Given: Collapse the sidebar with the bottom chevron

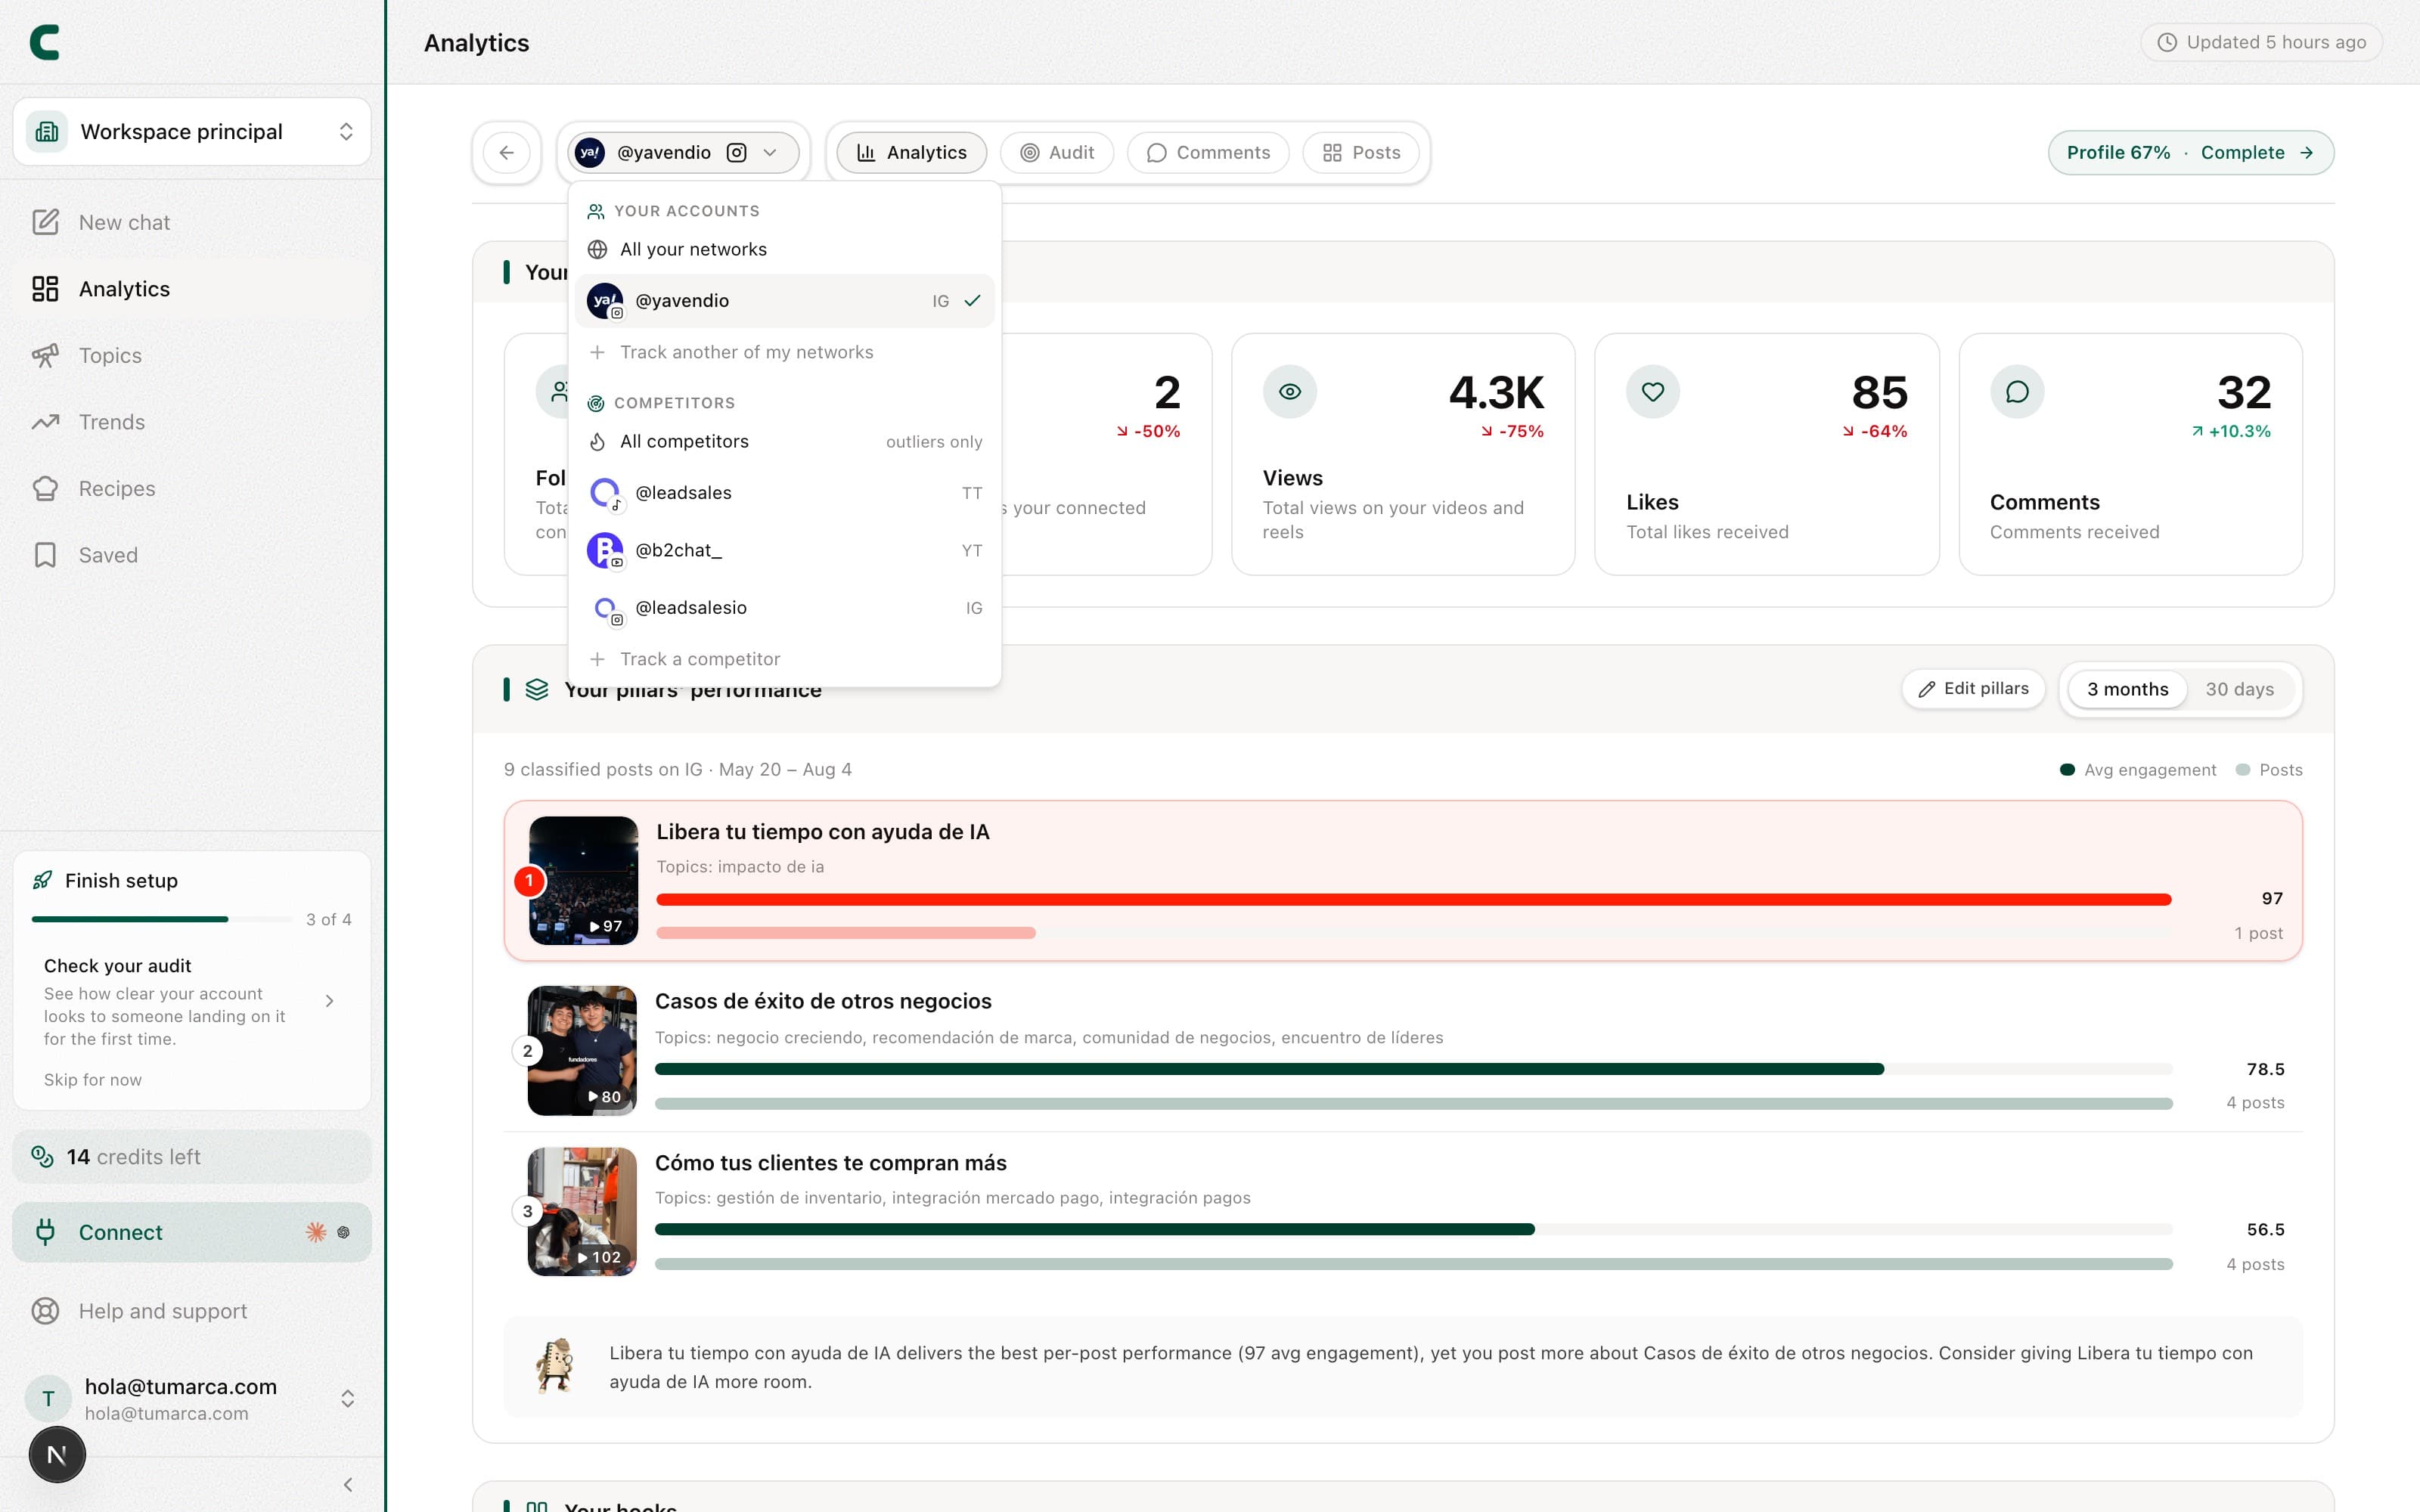Looking at the screenshot, I should tap(348, 1485).
